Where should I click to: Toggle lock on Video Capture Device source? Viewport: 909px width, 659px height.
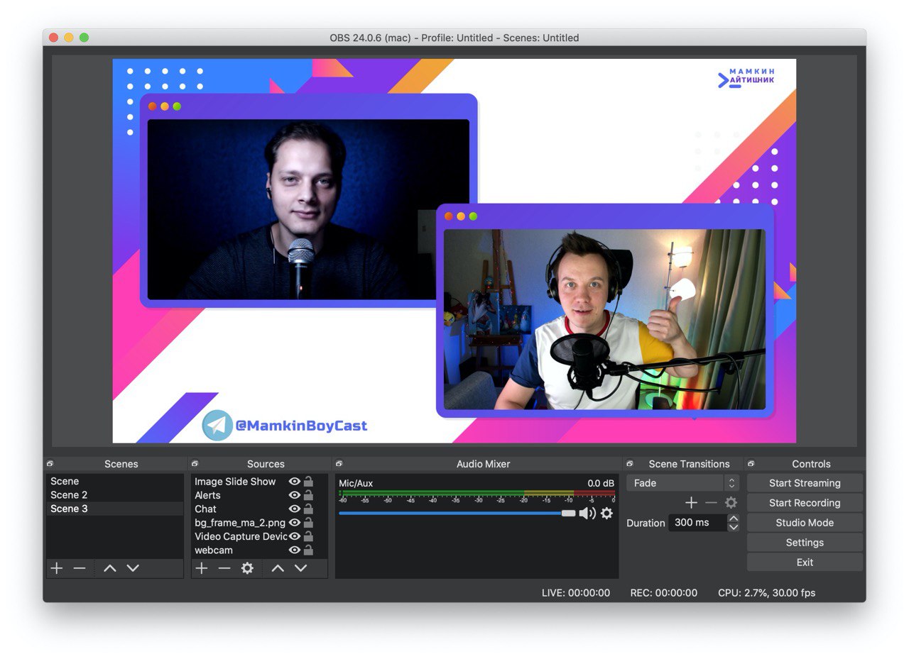point(308,536)
